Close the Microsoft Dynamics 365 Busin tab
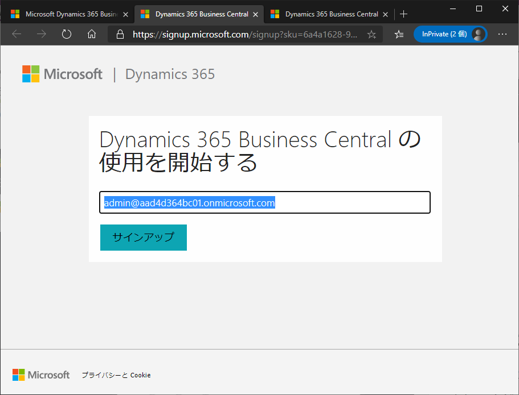The image size is (519, 395). click(x=125, y=15)
